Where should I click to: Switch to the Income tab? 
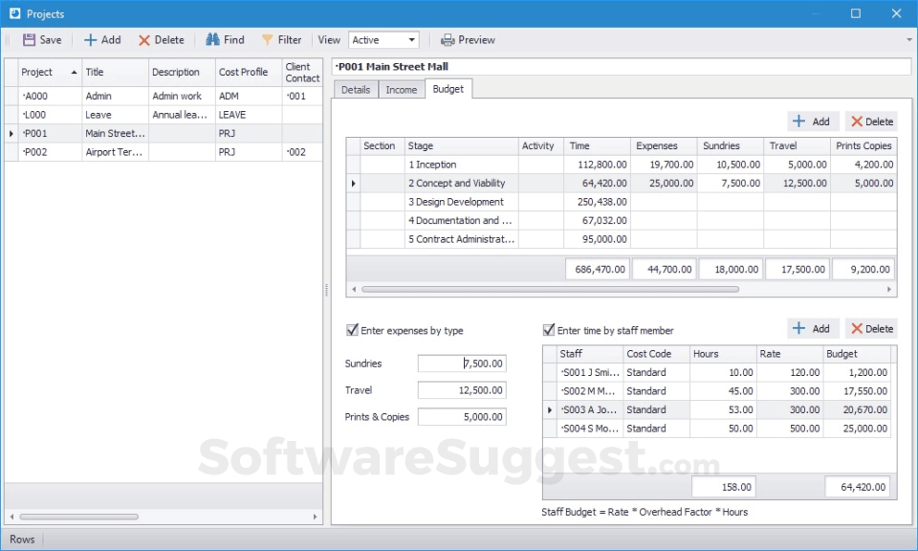[x=401, y=89]
